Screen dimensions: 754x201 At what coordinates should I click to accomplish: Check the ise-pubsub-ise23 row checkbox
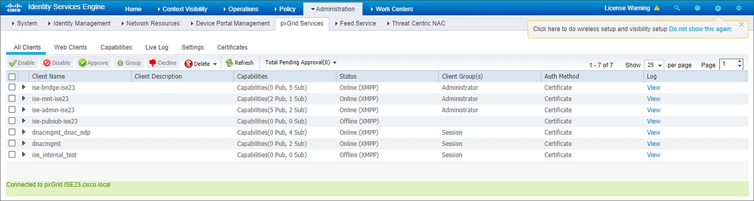tap(12, 121)
